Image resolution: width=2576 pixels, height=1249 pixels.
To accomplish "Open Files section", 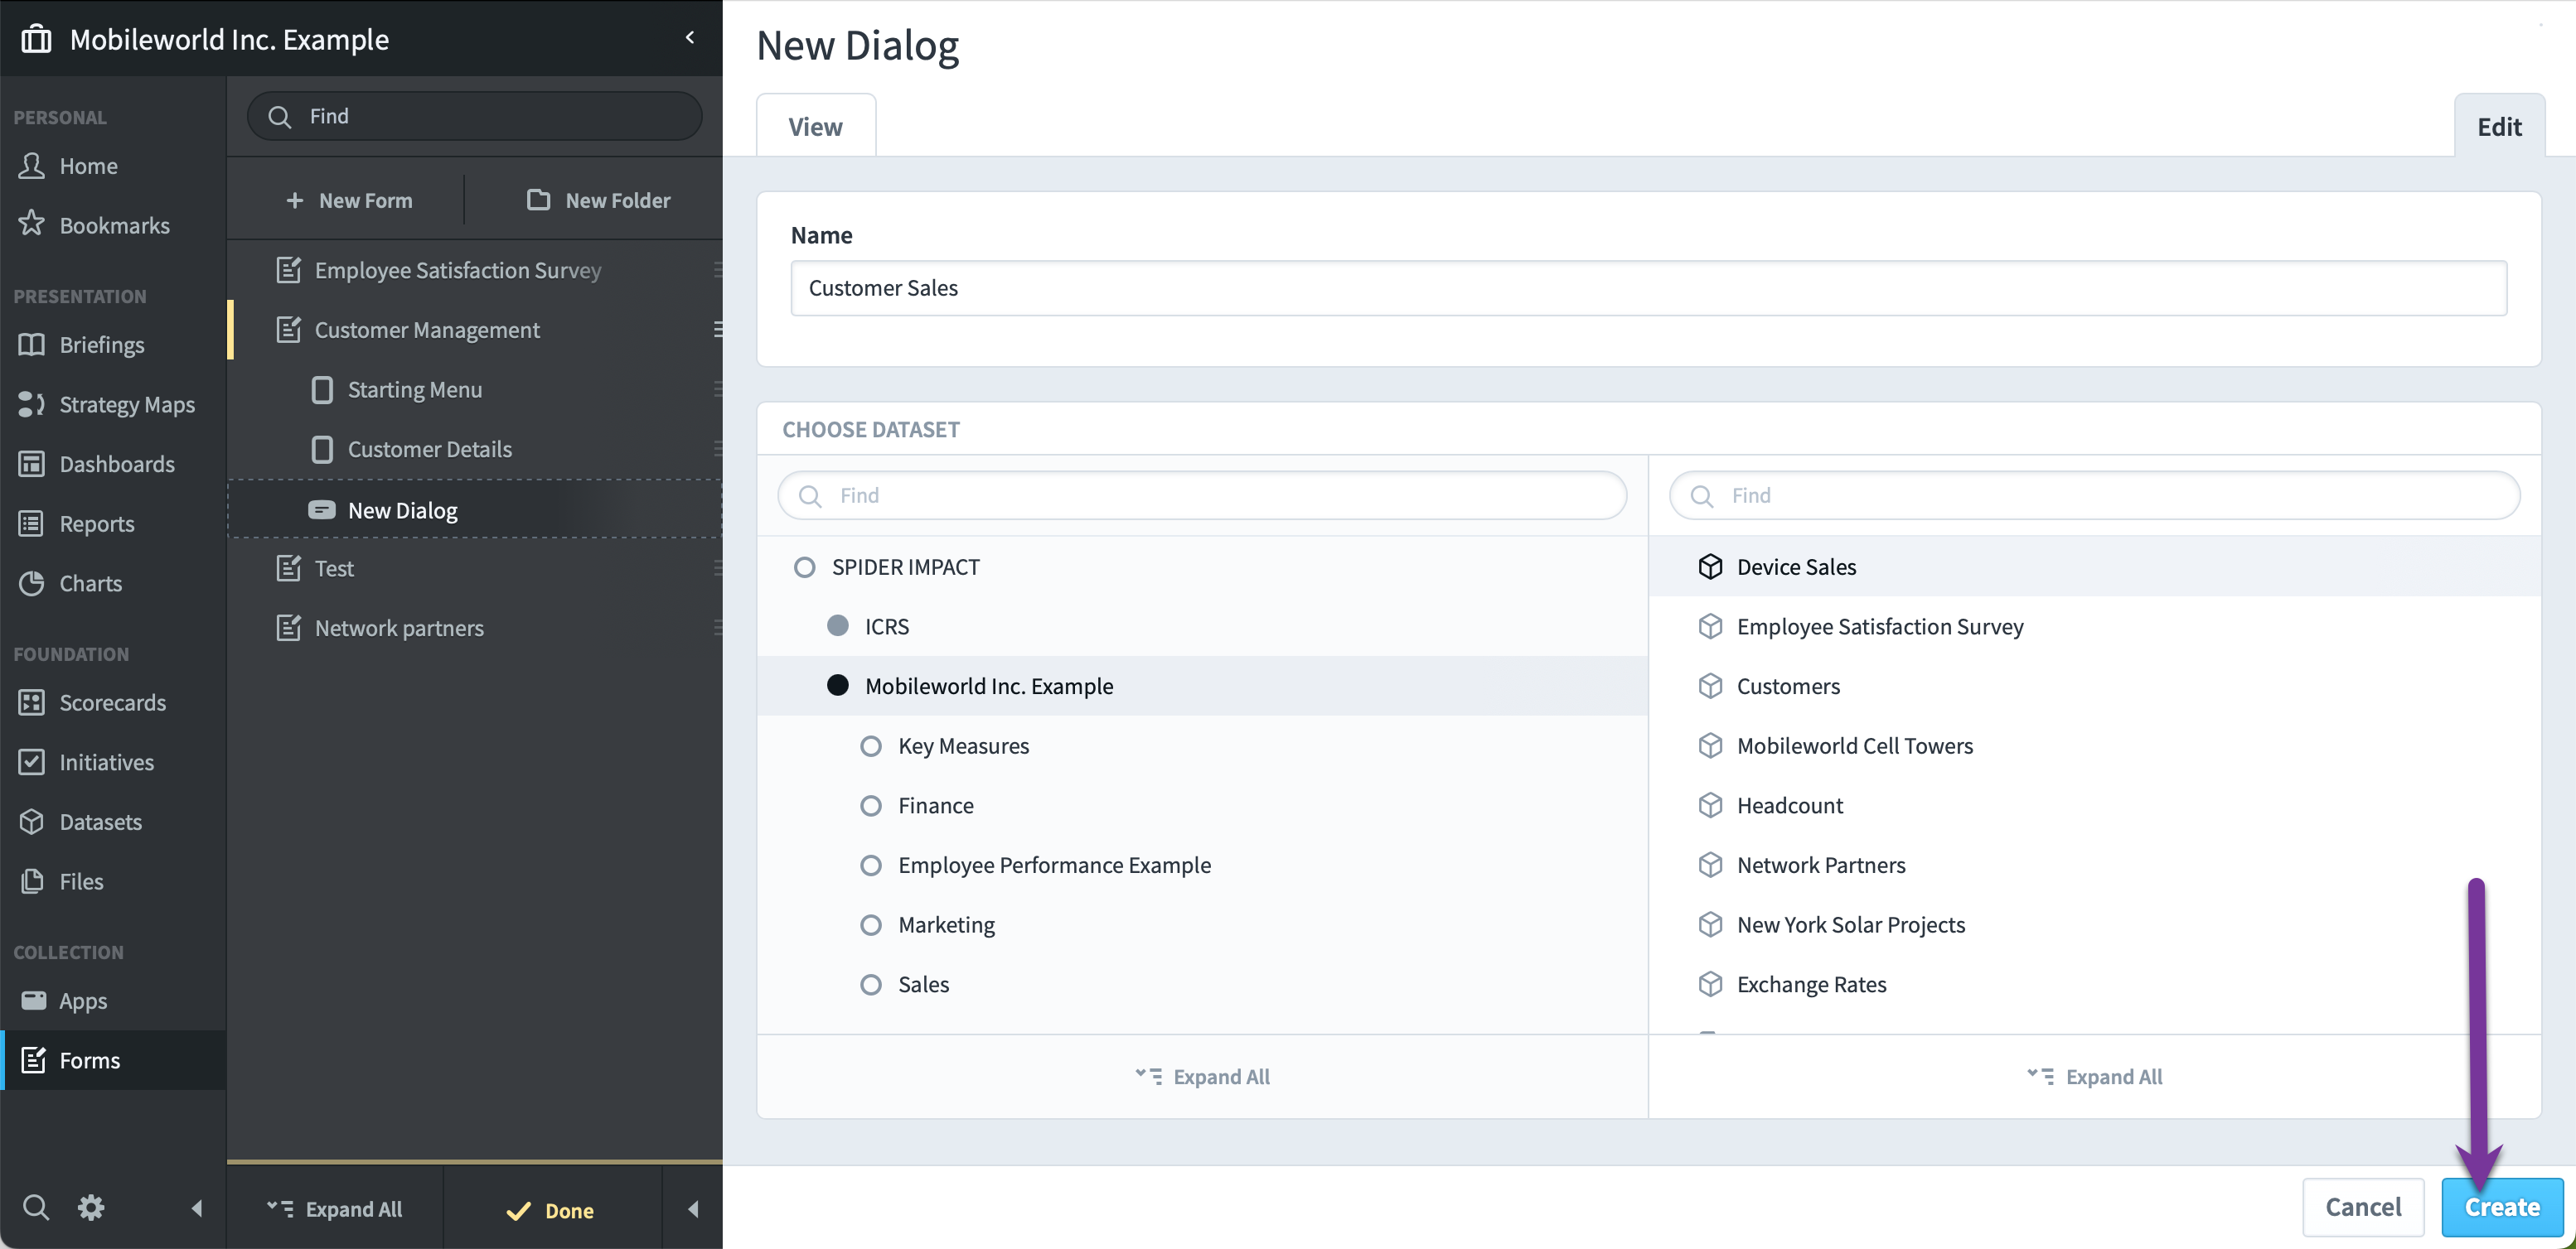I will 113,881.
